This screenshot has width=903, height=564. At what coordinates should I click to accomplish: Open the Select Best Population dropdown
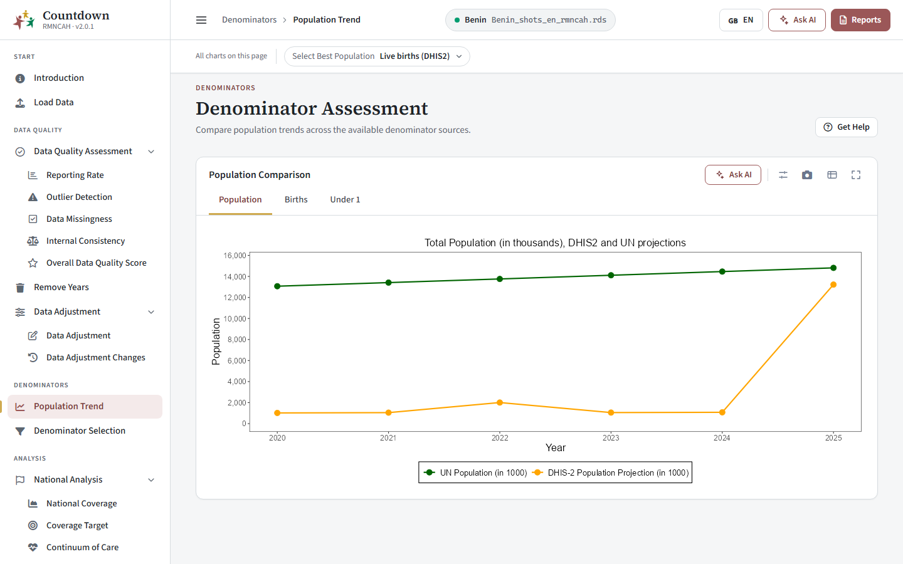[377, 56]
